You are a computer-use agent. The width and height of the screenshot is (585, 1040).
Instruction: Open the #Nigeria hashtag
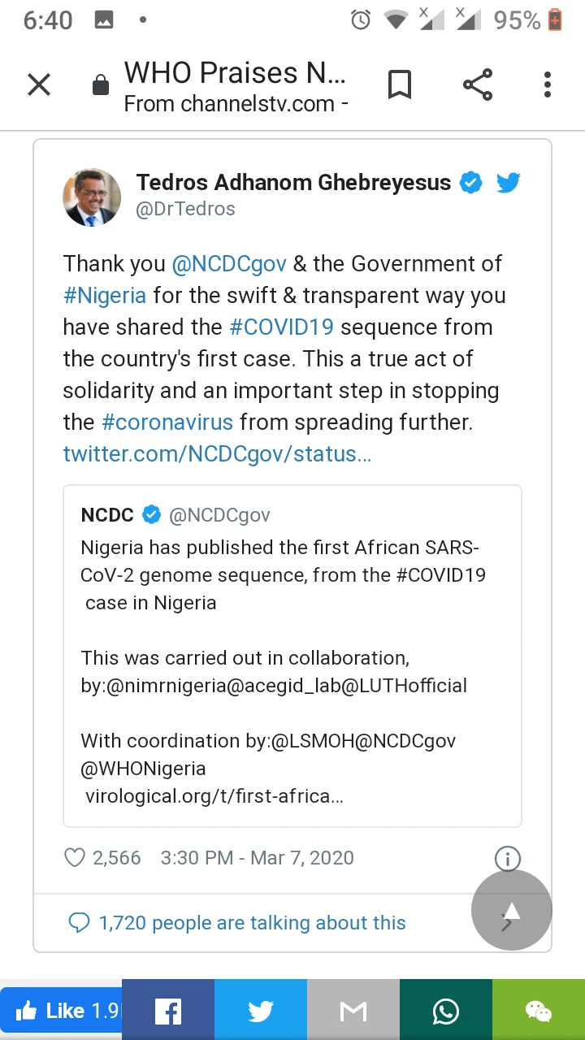105,296
